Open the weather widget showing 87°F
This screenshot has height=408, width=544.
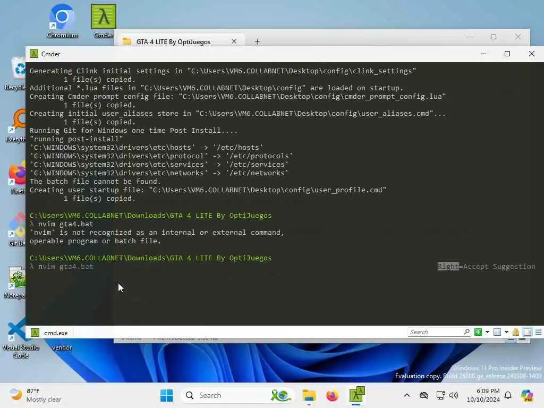[x=35, y=395]
